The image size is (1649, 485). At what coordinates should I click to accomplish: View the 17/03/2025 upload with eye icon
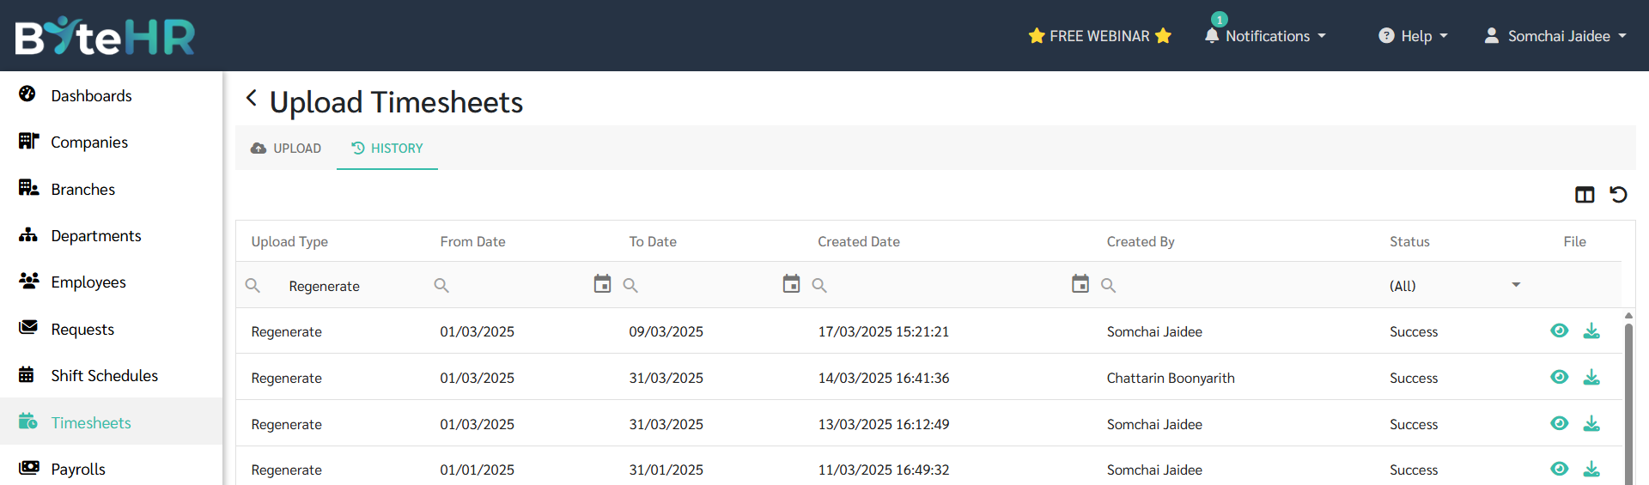(x=1559, y=331)
